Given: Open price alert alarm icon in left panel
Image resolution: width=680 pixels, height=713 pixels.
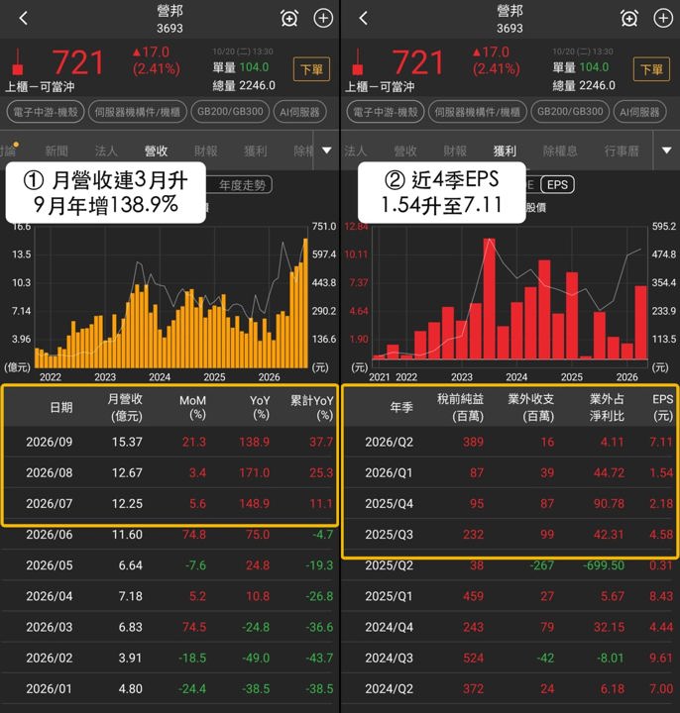Looking at the screenshot, I should (x=289, y=18).
